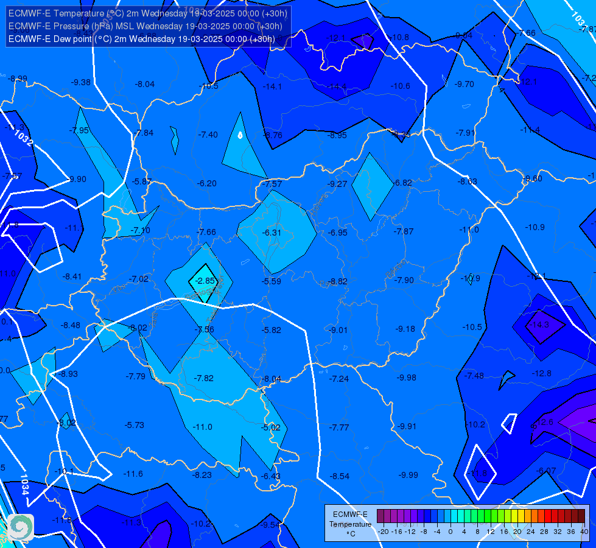Click the -6.20 temperature value
Image resolution: width=596 pixels, height=548 pixels.
[x=207, y=184]
